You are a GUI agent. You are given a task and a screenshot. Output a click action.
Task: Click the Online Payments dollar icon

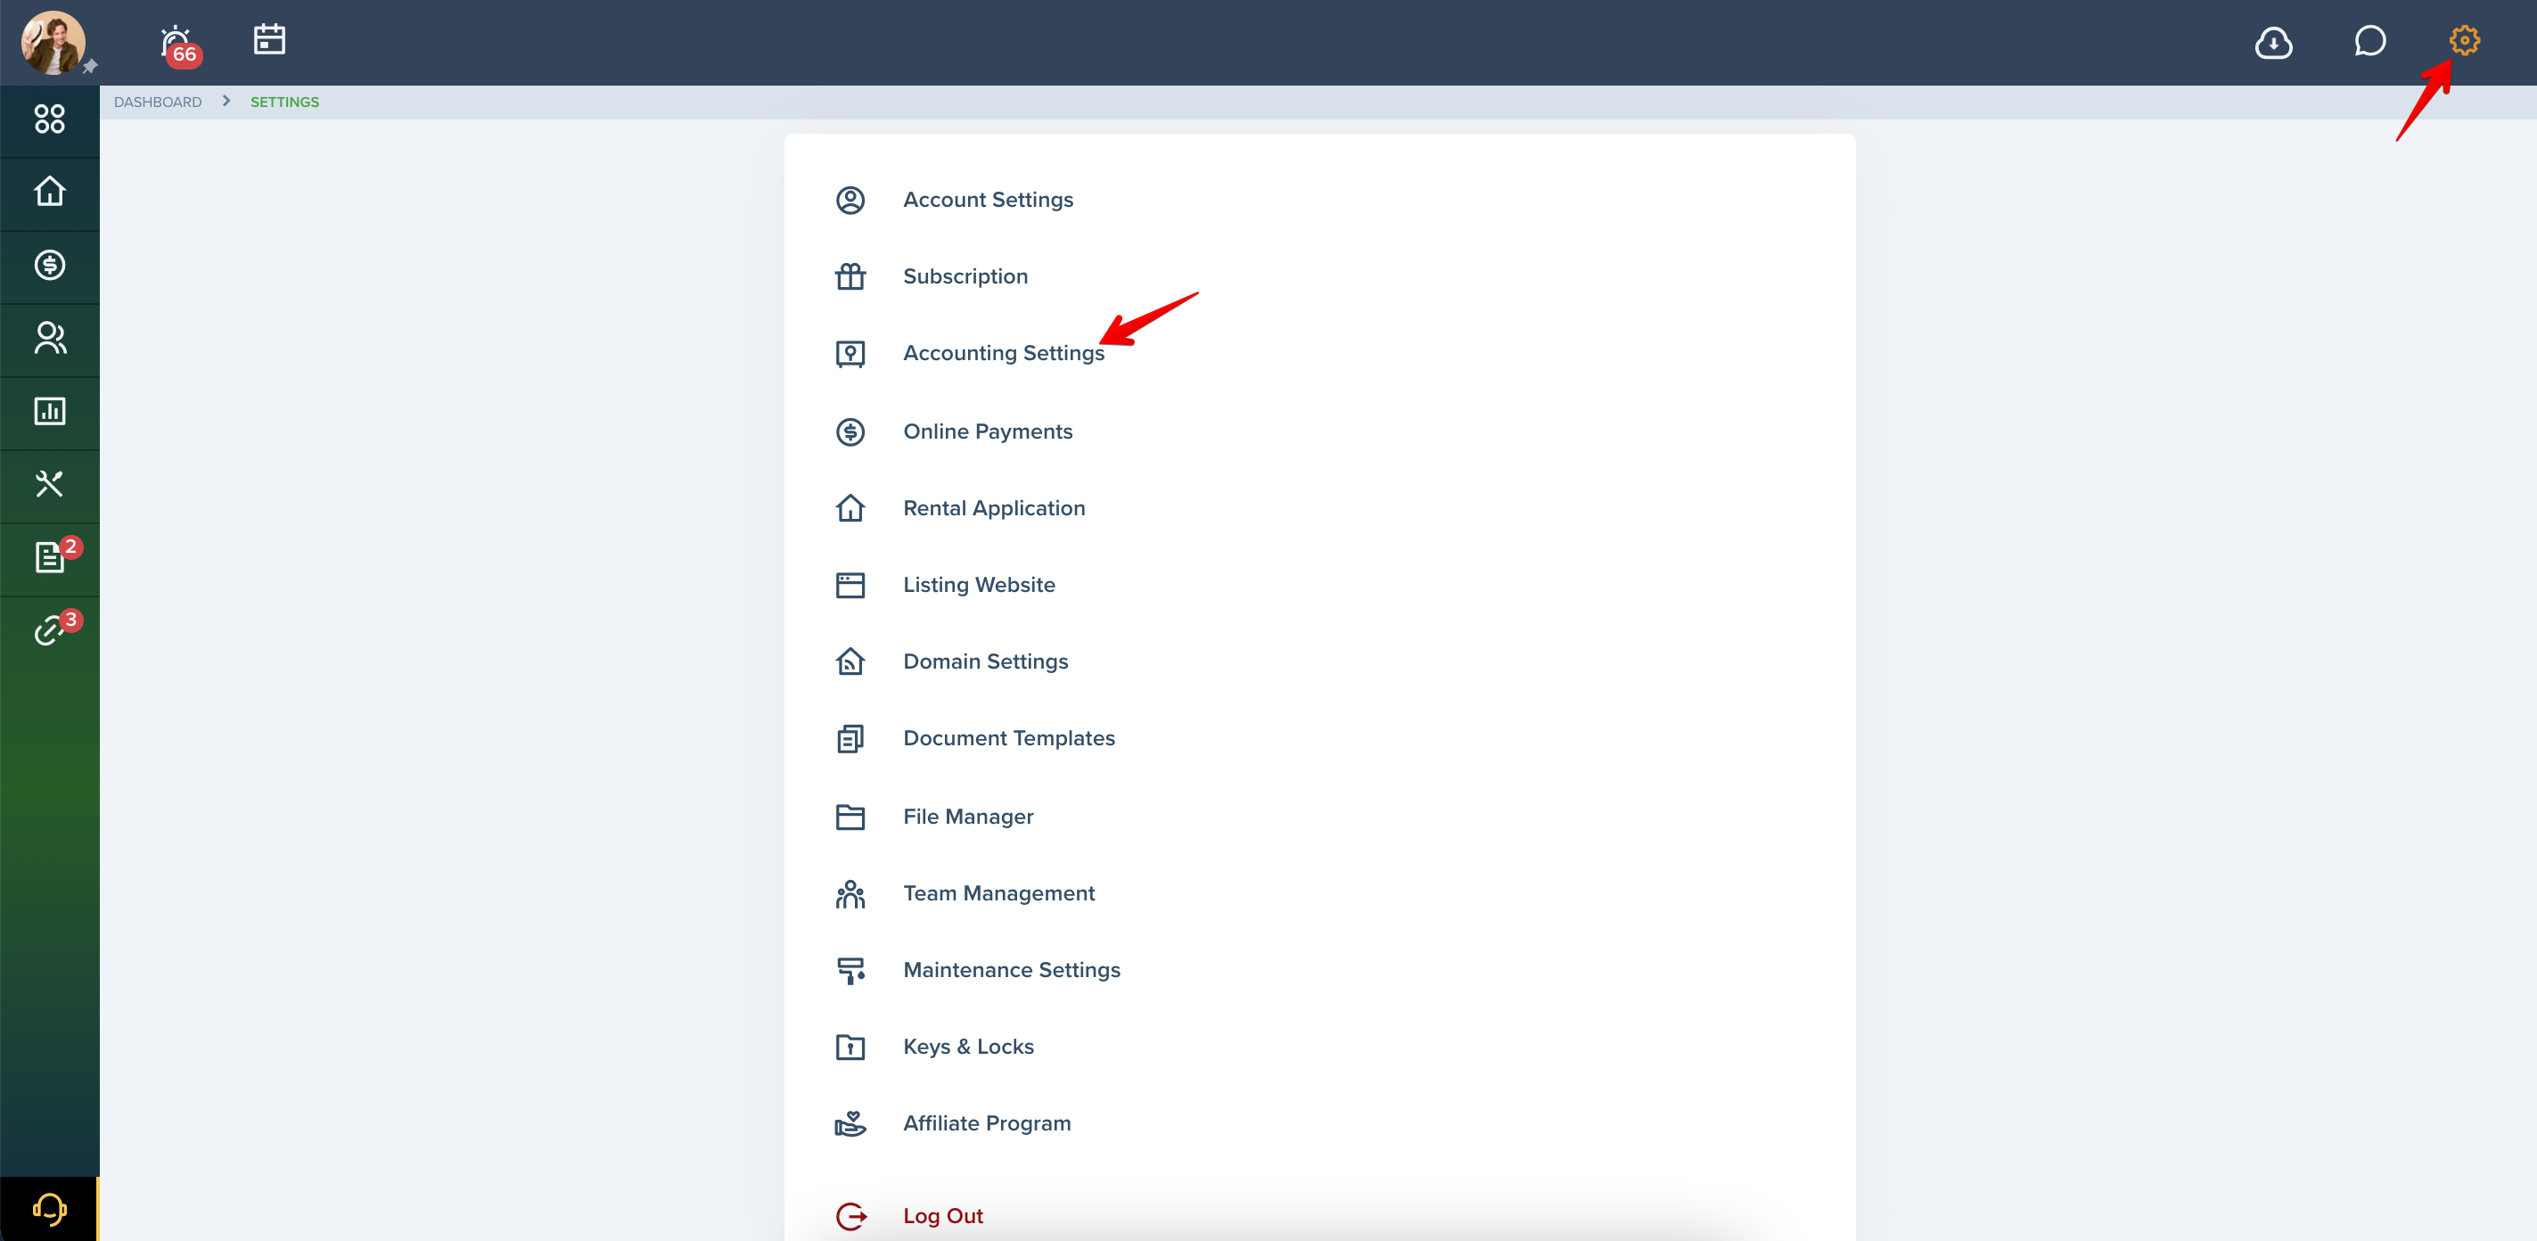click(x=850, y=431)
